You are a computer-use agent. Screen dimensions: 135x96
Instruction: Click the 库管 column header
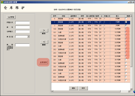[82, 16]
